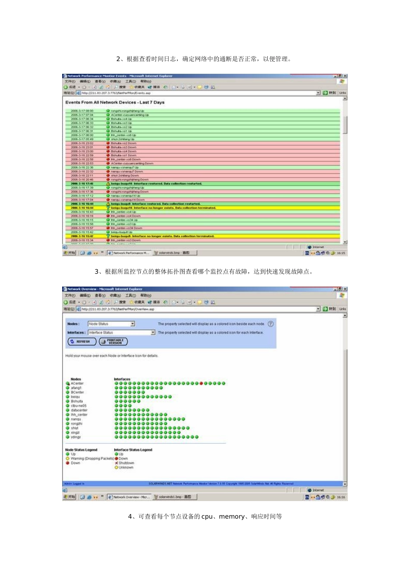
Task: Click 'Network Performance M...' taskbar button
Action: pos(129,253)
